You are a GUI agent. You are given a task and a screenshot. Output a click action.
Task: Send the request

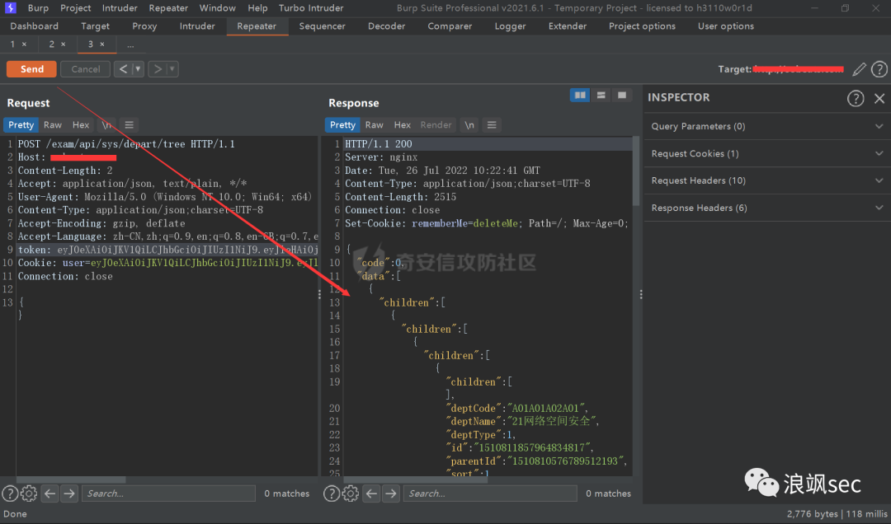click(x=32, y=69)
